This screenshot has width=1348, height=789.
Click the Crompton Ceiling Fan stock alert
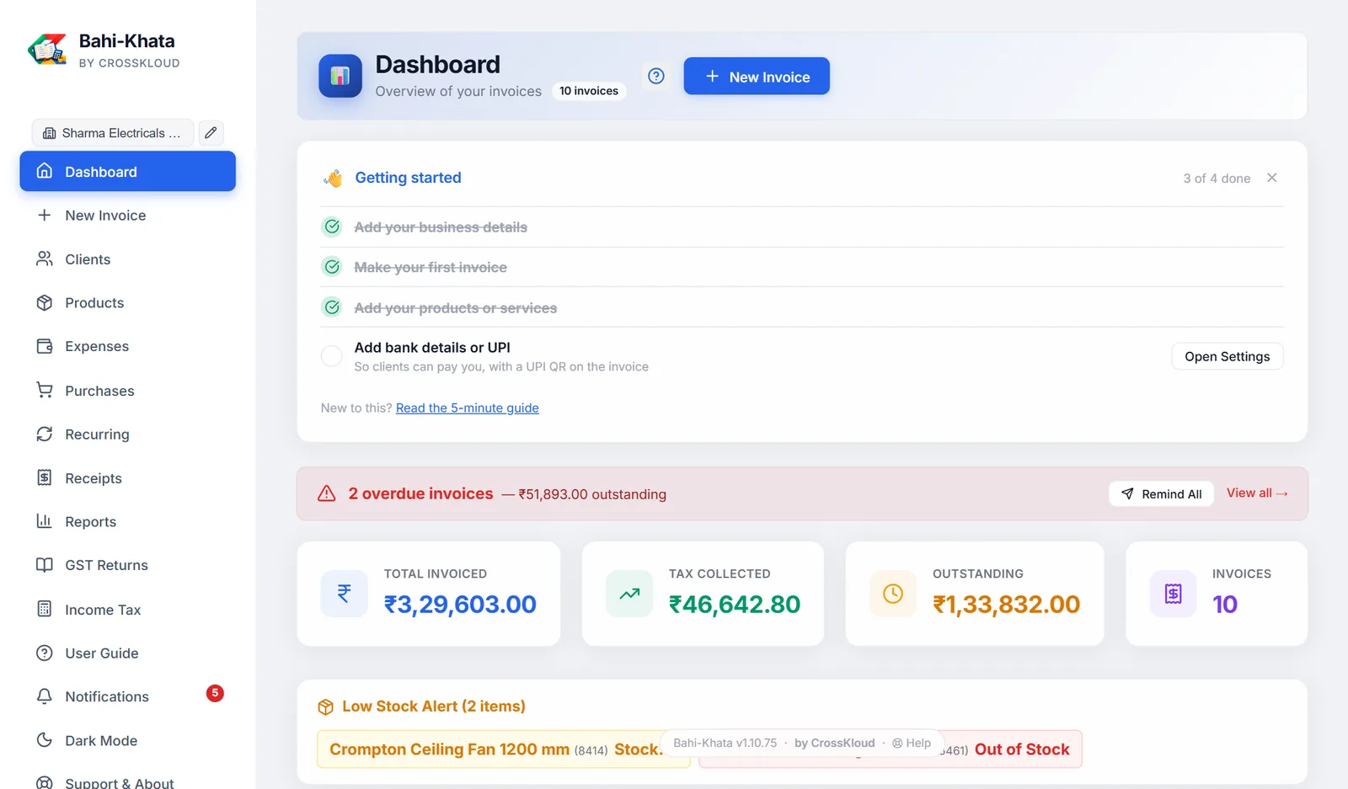coord(504,749)
